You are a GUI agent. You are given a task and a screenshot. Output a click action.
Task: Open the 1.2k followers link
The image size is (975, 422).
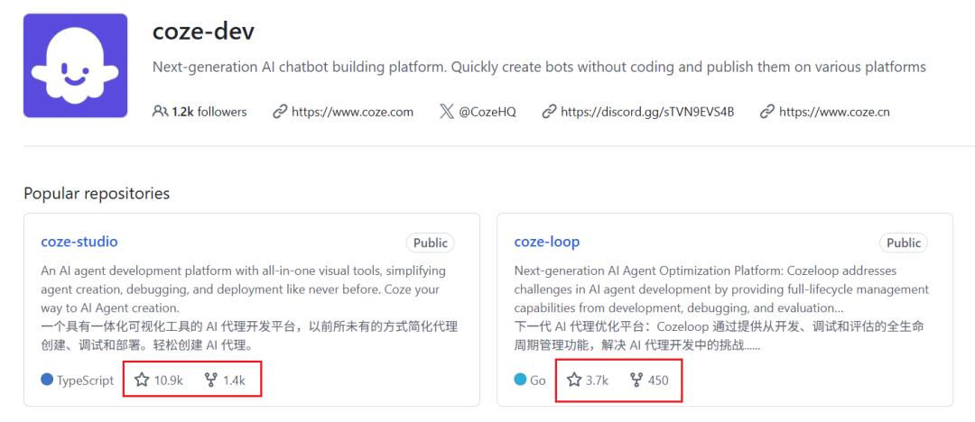click(x=209, y=112)
